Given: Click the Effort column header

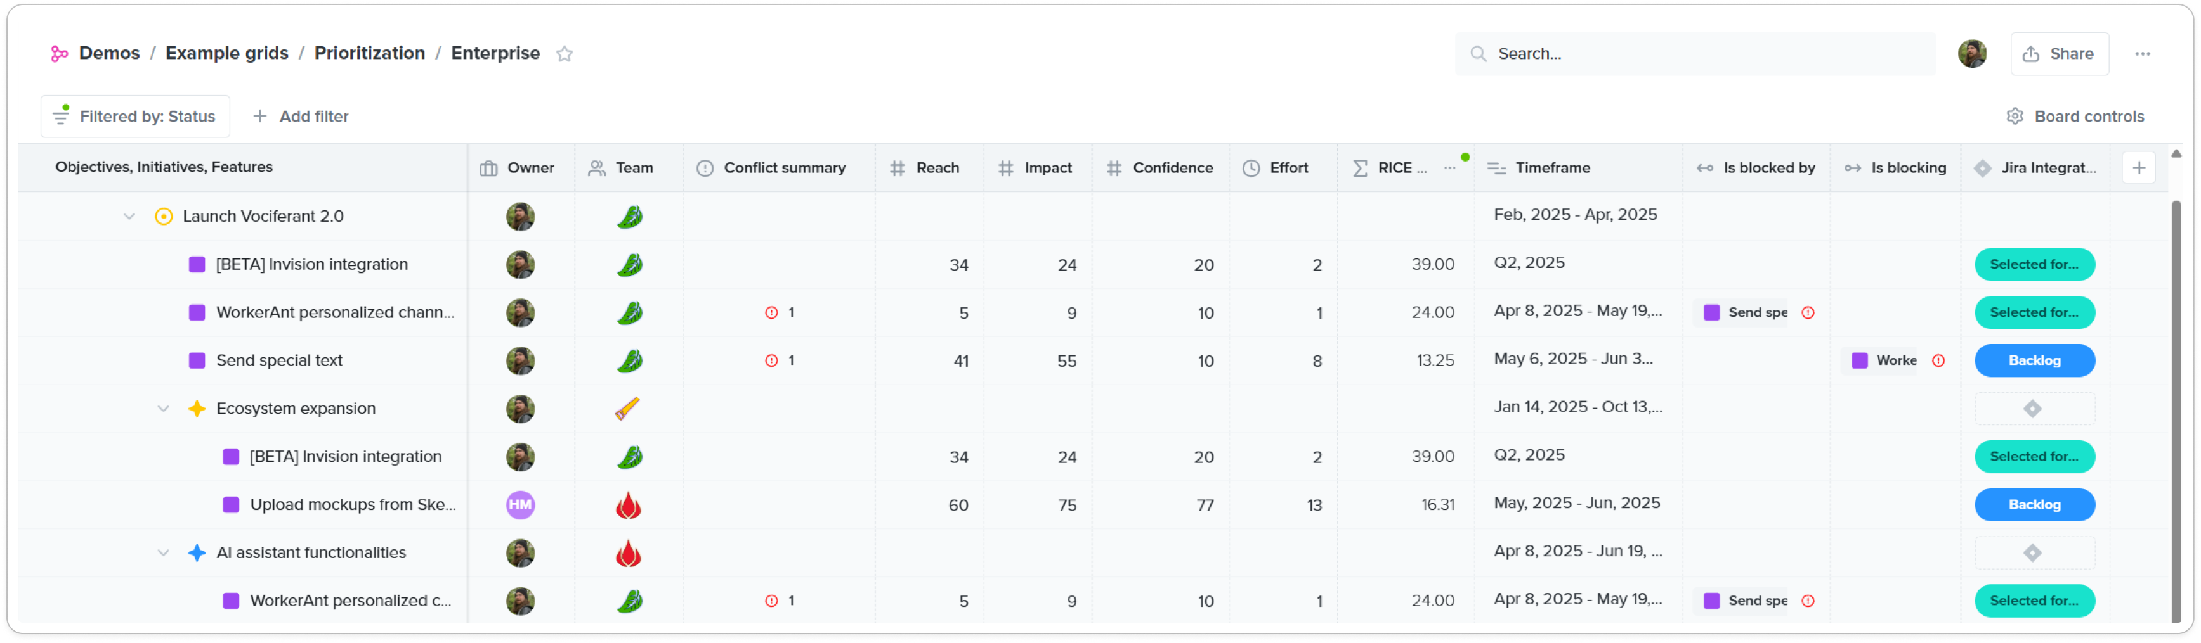Looking at the screenshot, I should coord(1283,167).
